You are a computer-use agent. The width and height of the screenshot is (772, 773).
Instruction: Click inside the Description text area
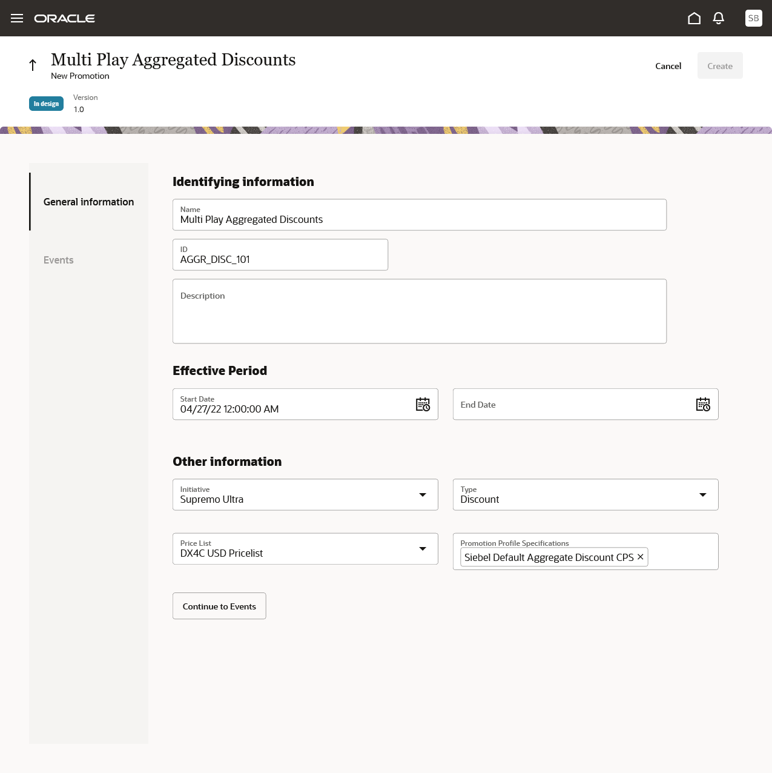420,311
